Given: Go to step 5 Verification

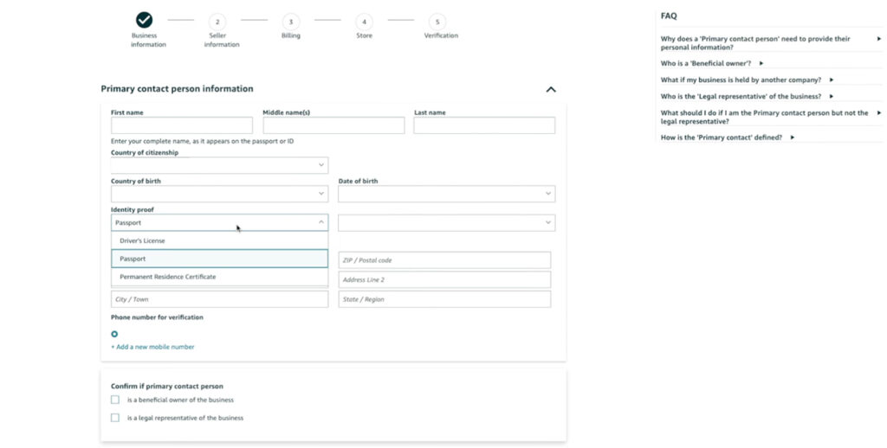Looking at the screenshot, I should click(437, 22).
